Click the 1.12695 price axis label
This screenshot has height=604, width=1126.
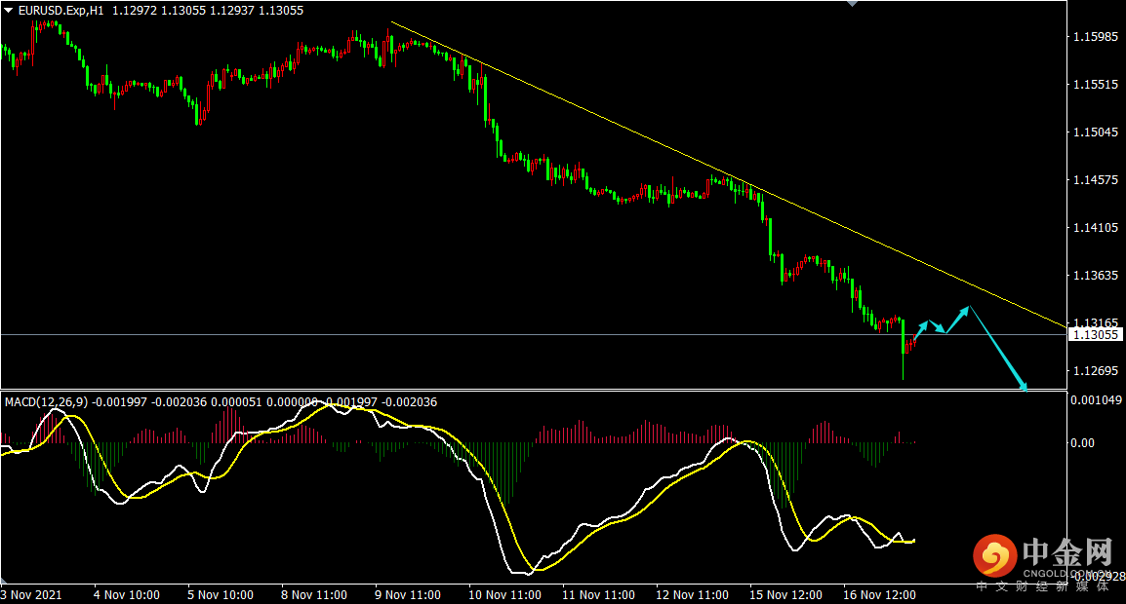tap(1095, 371)
